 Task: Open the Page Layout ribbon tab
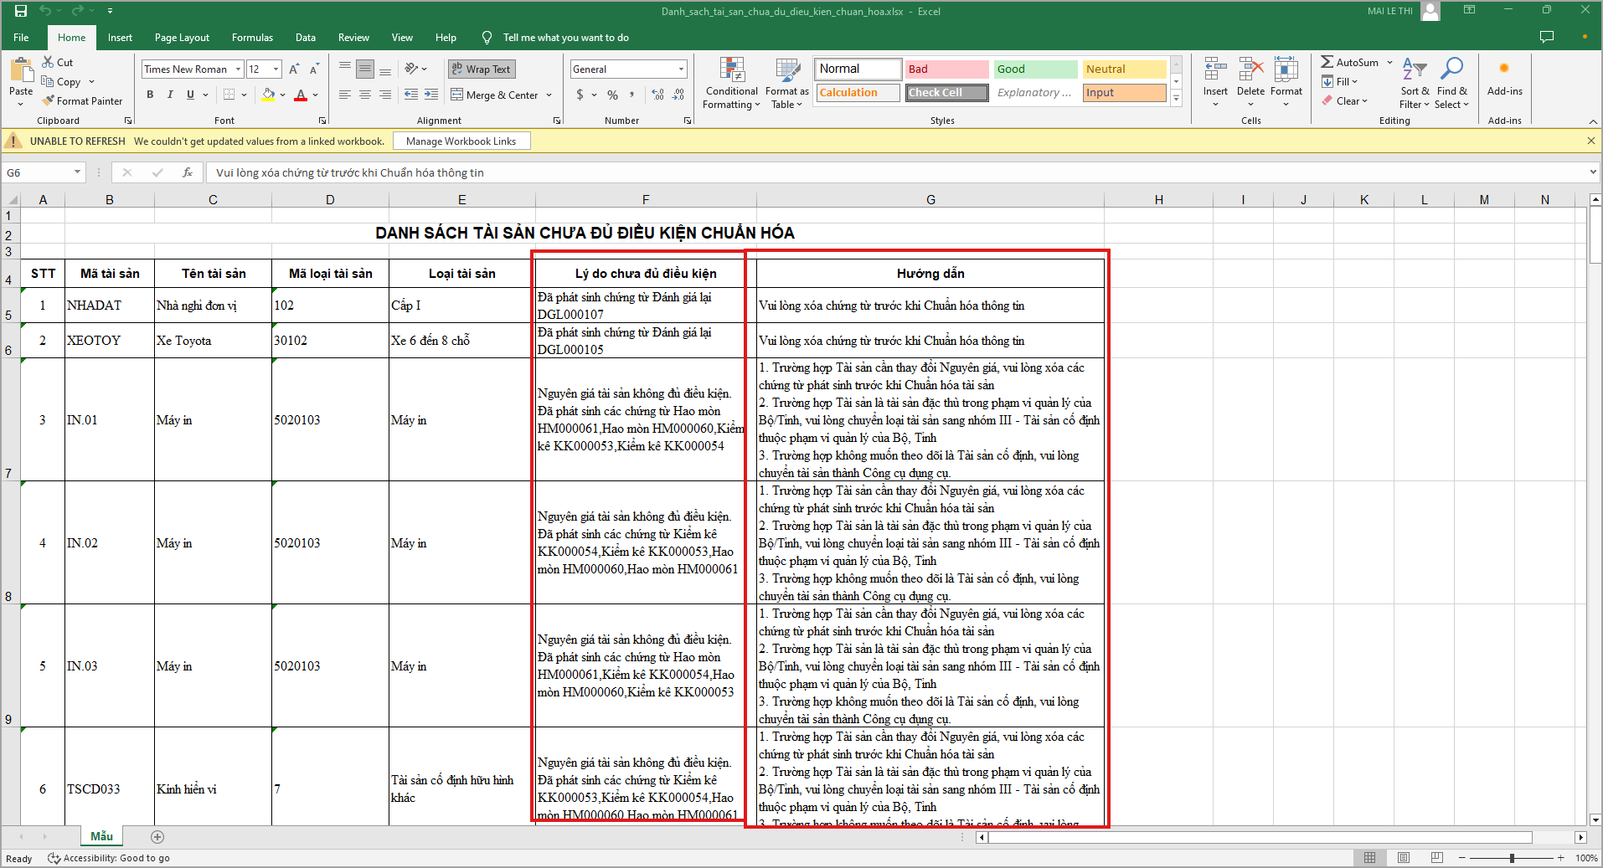click(x=182, y=38)
